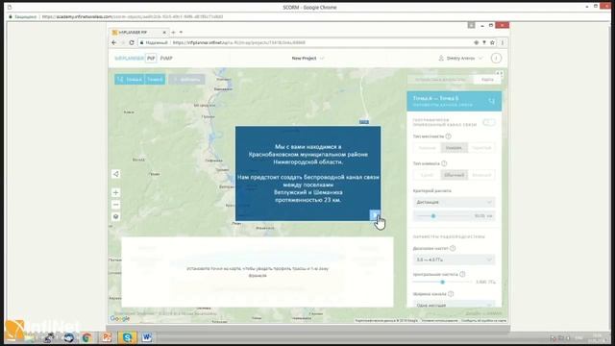This screenshot has width=615, height=346.
Task: Go back in the inner InfiPlanner browser
Action: tap(114, 42)
